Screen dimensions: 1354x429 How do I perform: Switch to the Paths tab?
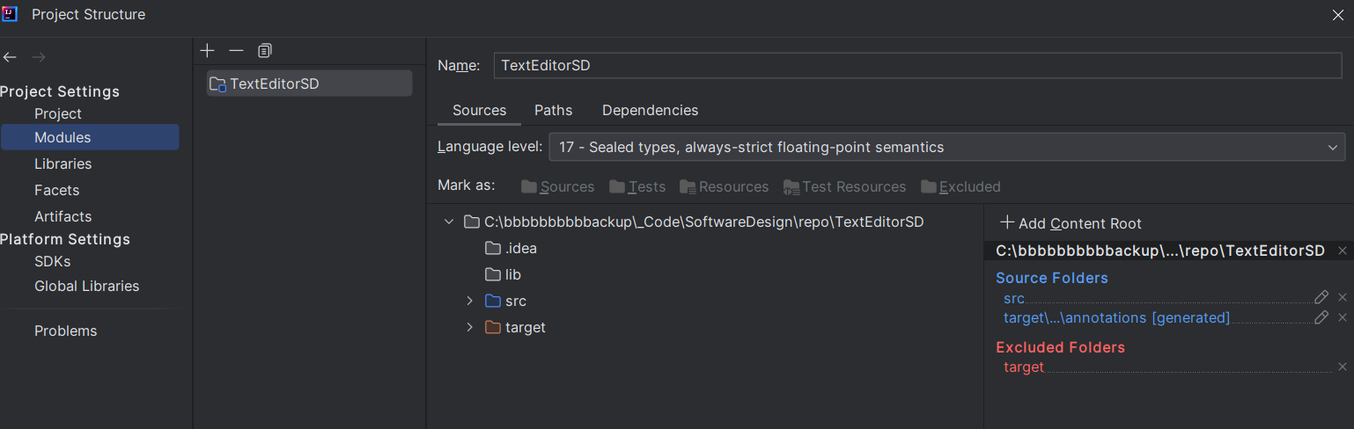[x=553, y=110]
